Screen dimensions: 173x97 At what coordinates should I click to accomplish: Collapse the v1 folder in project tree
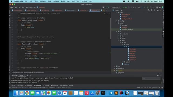click(x=124, y=47)
